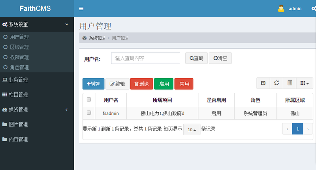
Task: Expand the 媒资管理 sidebar menu
Action: [37, 110]
